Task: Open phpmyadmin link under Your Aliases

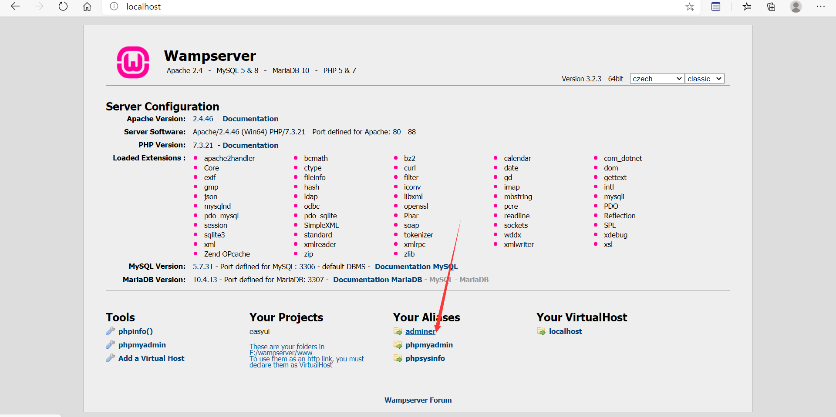Action: (429, 345)
